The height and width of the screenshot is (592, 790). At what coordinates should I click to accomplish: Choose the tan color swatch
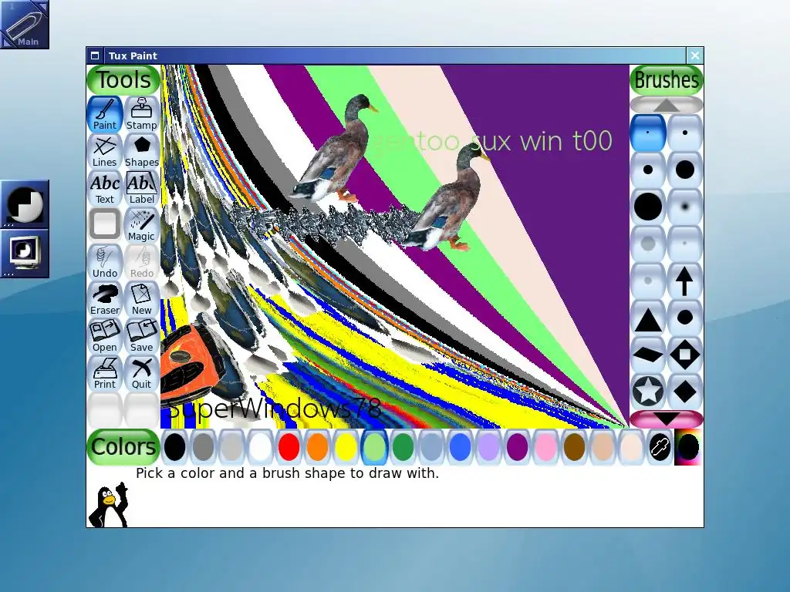click(x=603, y=446)
